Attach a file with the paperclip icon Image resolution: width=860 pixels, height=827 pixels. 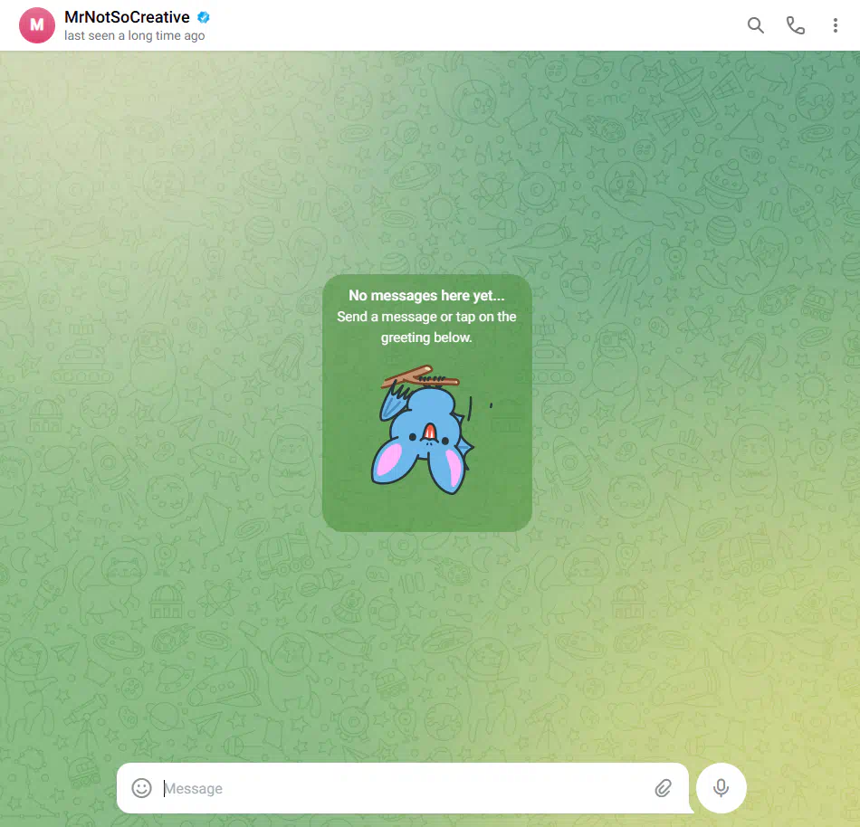click(x=663, y=788)
